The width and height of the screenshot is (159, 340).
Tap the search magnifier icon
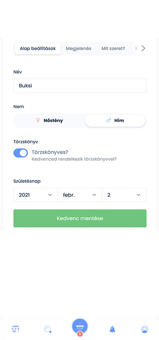point(48,329)
